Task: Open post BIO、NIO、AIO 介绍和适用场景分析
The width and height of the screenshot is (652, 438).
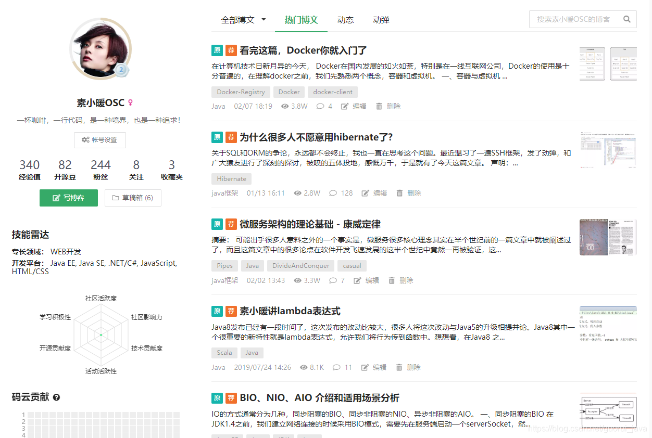Action: pyautogui.click(x=319, y=398)
